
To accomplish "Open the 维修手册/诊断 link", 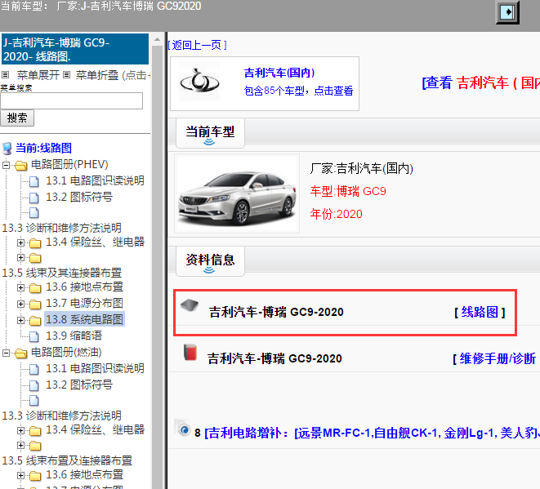I will pos(498,359).
